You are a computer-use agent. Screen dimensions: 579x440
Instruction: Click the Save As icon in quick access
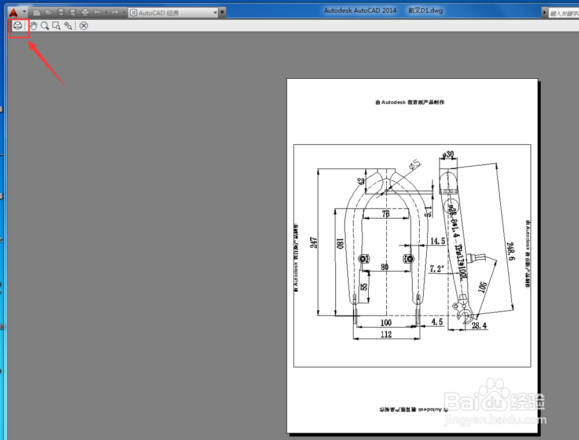[x=73, y=13]
